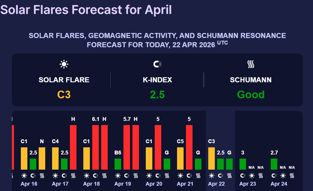Click the Schumann wave icon above Apr 20
The width and height of the screenshot is (313, 191).
click(x=167, y=175)
